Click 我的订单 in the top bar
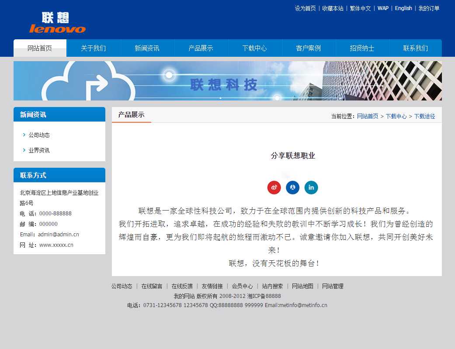455x349 pixels. (x=429, y=8)
